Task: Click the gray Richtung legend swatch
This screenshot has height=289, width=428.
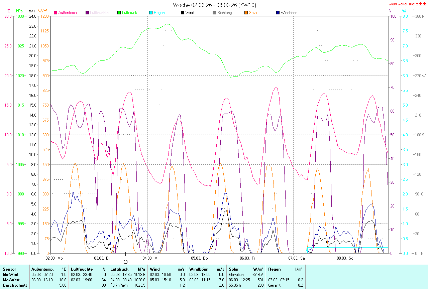Action: tap(214, 13)
